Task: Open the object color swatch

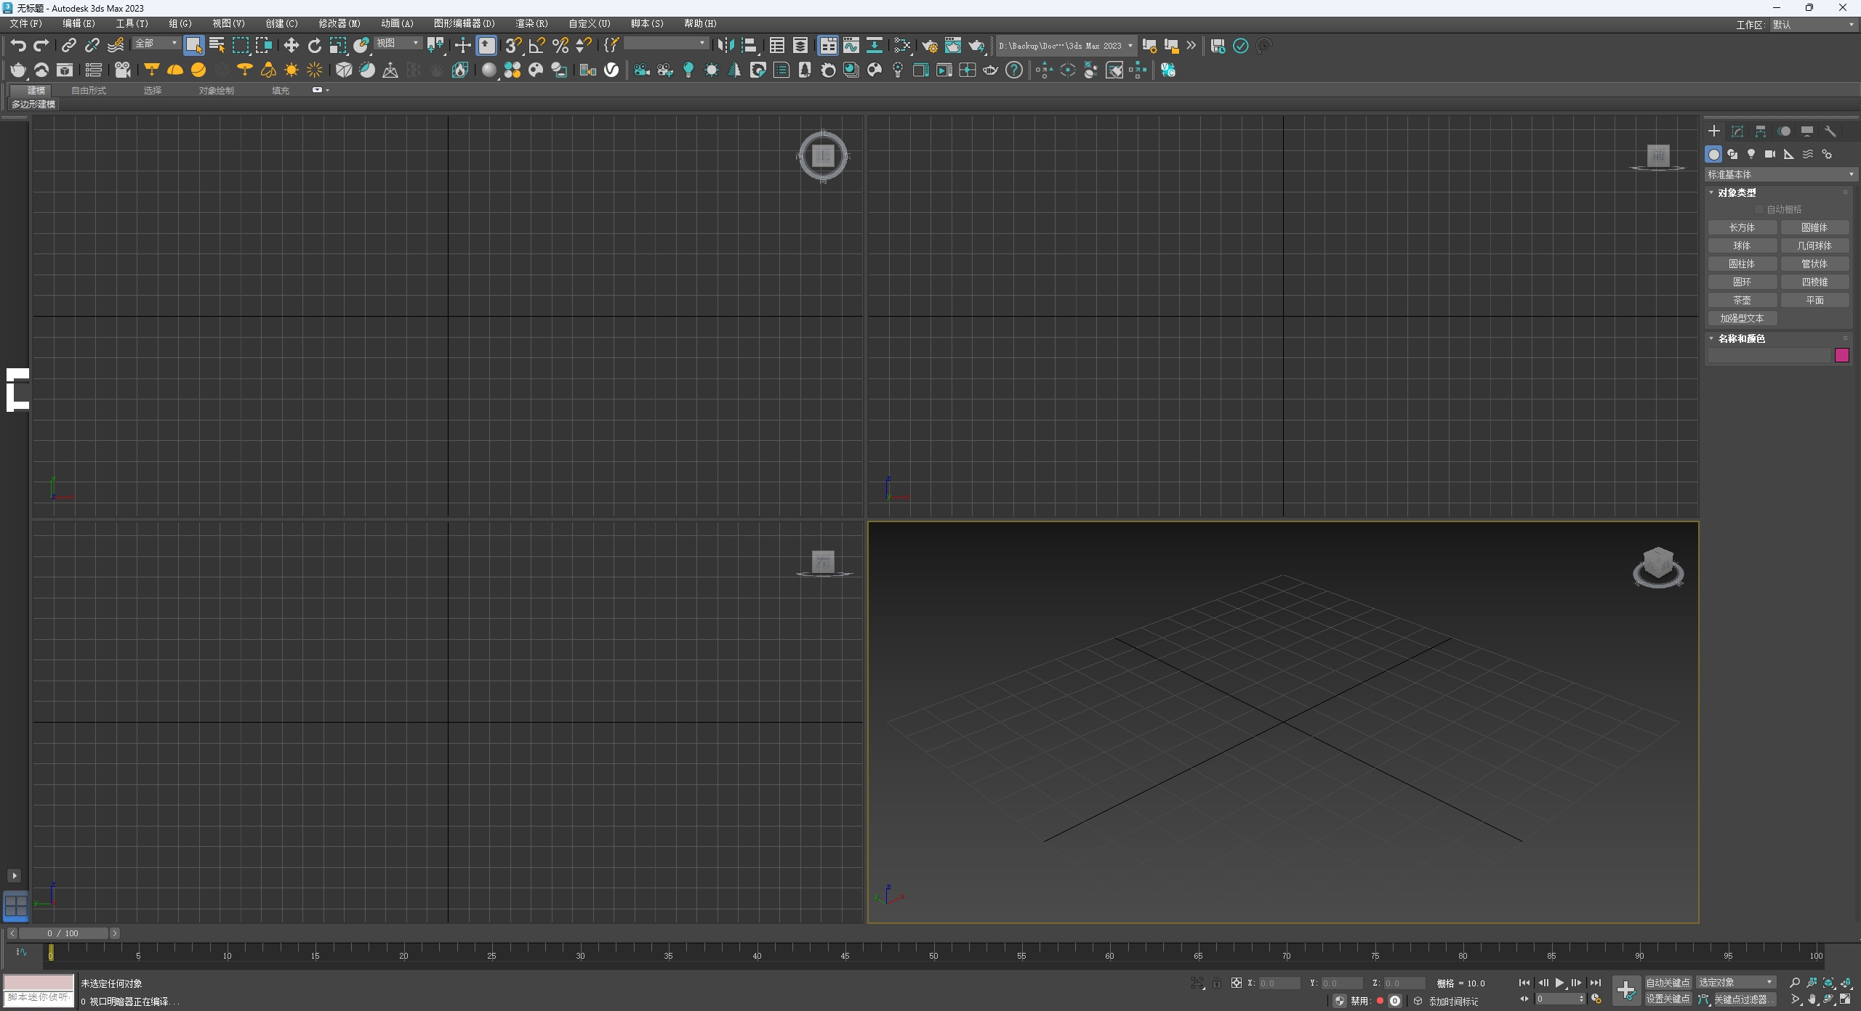Action: (1842, 355)
